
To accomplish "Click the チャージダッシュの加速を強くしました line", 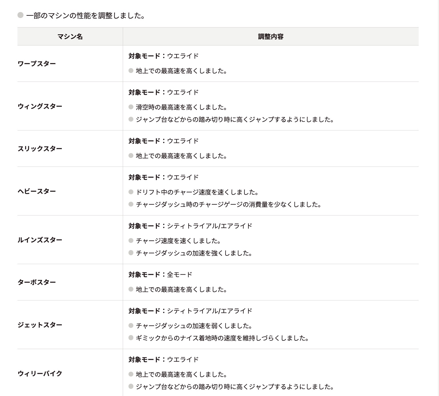I will [x=194, y=253].
